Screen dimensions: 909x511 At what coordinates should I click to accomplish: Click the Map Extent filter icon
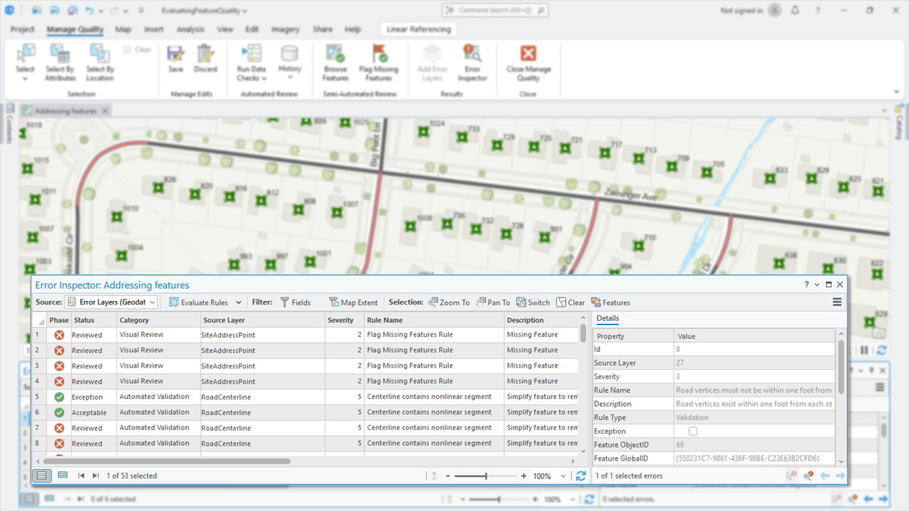[334, 302]
